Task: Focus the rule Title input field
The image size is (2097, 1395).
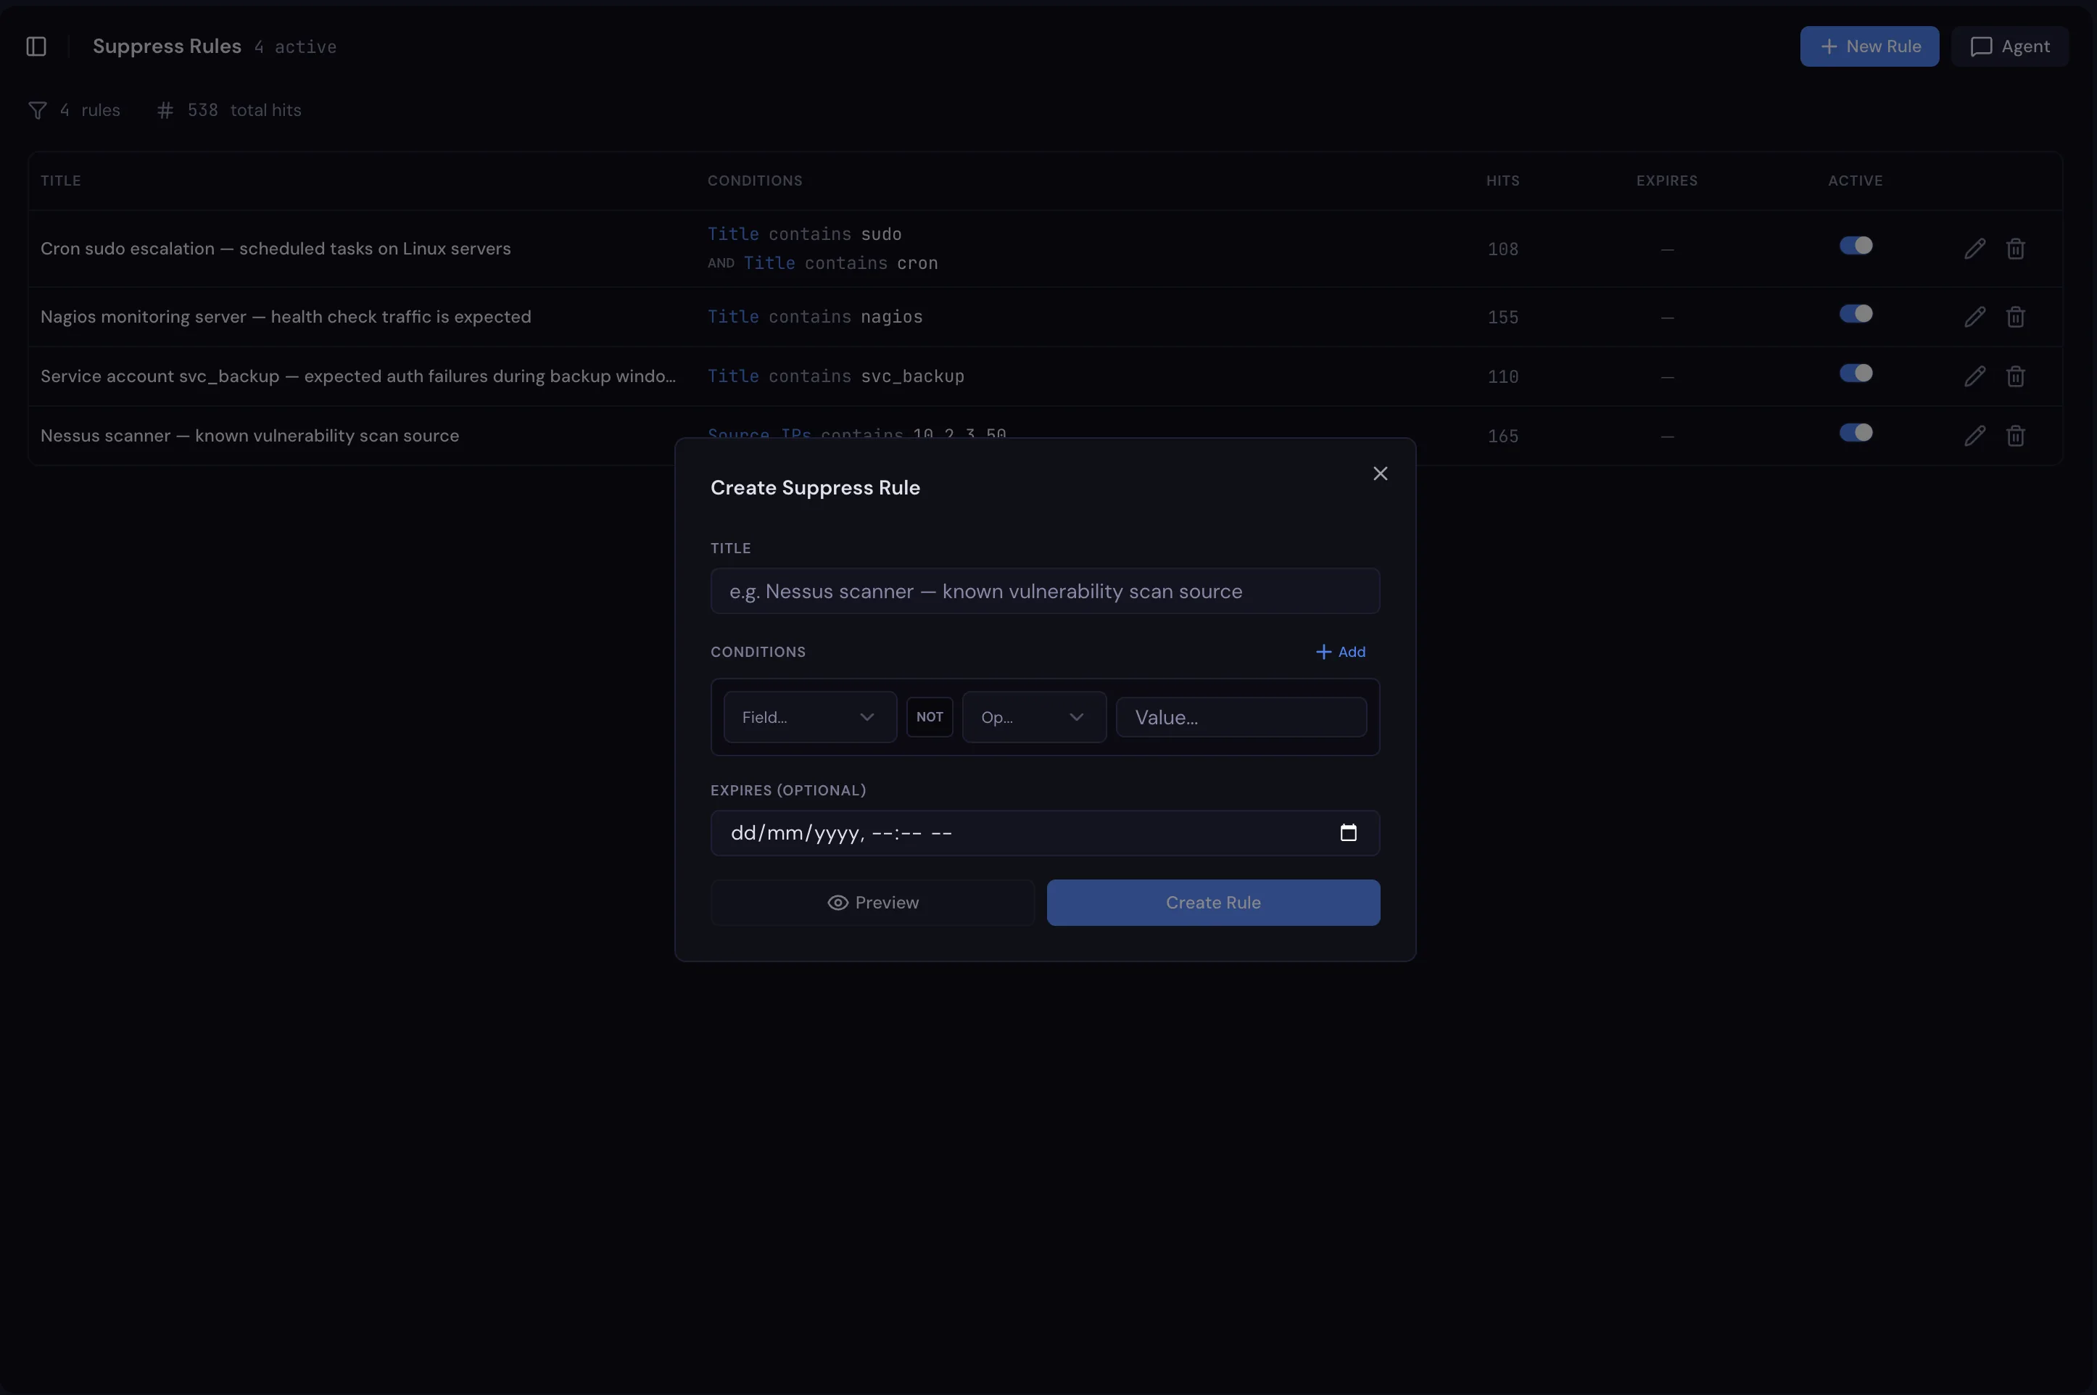Action: tap(1044, 592)
